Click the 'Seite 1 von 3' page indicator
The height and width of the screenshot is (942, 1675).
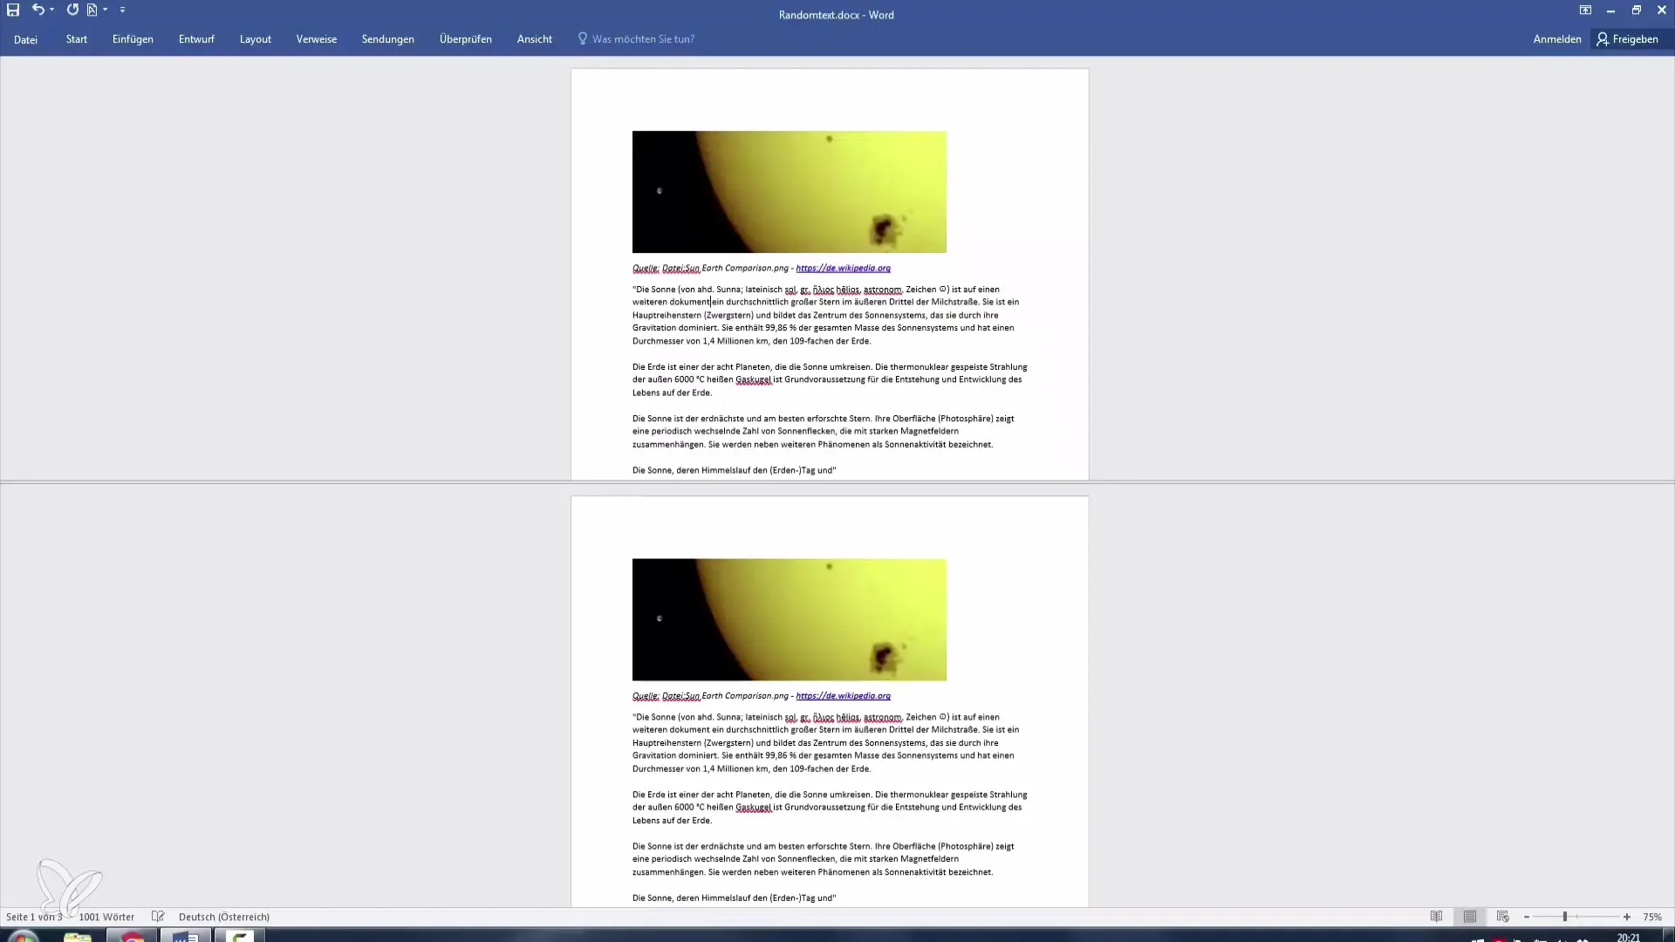click(34, 917)
